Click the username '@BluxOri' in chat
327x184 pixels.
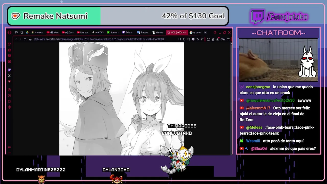(x=259, y=148)
